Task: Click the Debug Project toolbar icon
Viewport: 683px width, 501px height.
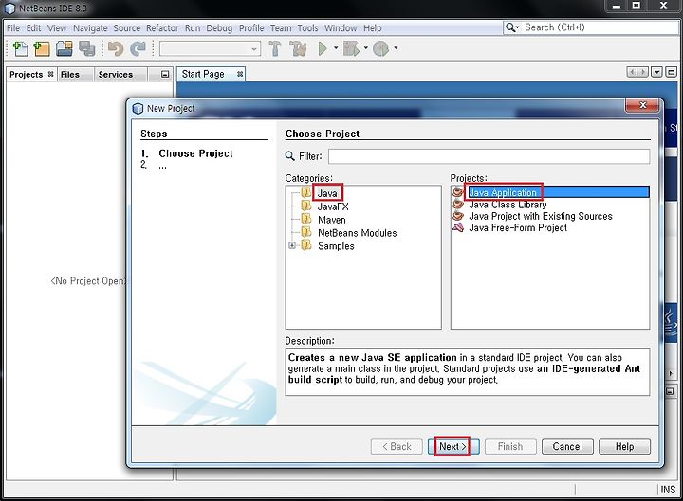Action: pos(351,48)
